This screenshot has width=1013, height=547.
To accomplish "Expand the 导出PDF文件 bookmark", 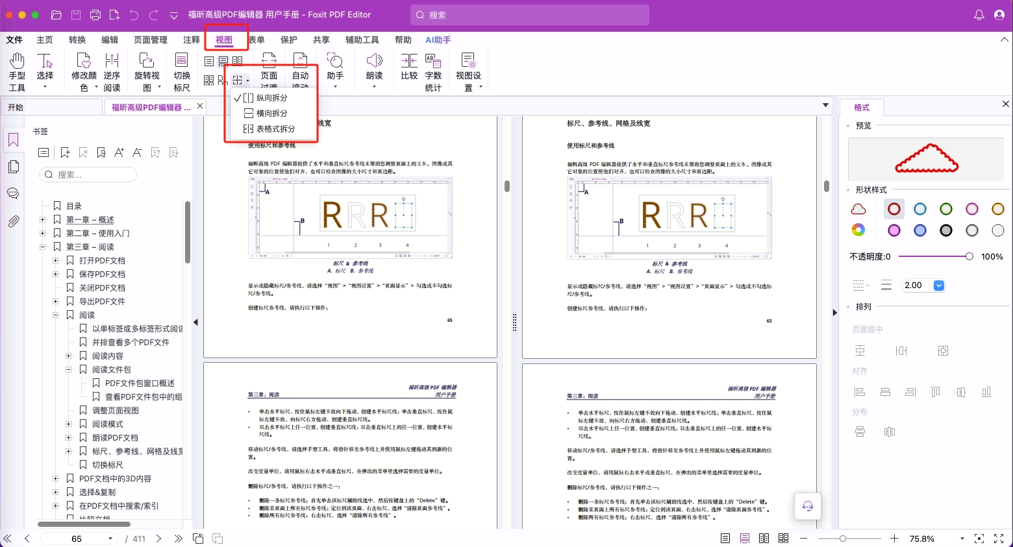I will 56,301.
